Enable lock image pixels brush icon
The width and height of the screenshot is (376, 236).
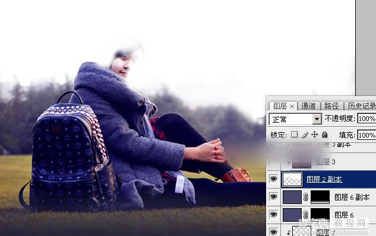coord(305,135)
